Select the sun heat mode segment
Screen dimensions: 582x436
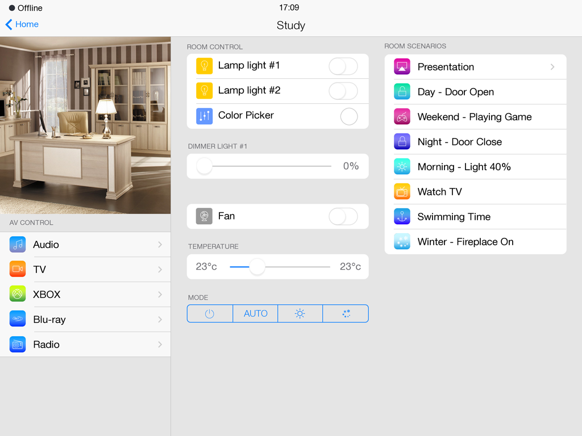click(300, 313)
